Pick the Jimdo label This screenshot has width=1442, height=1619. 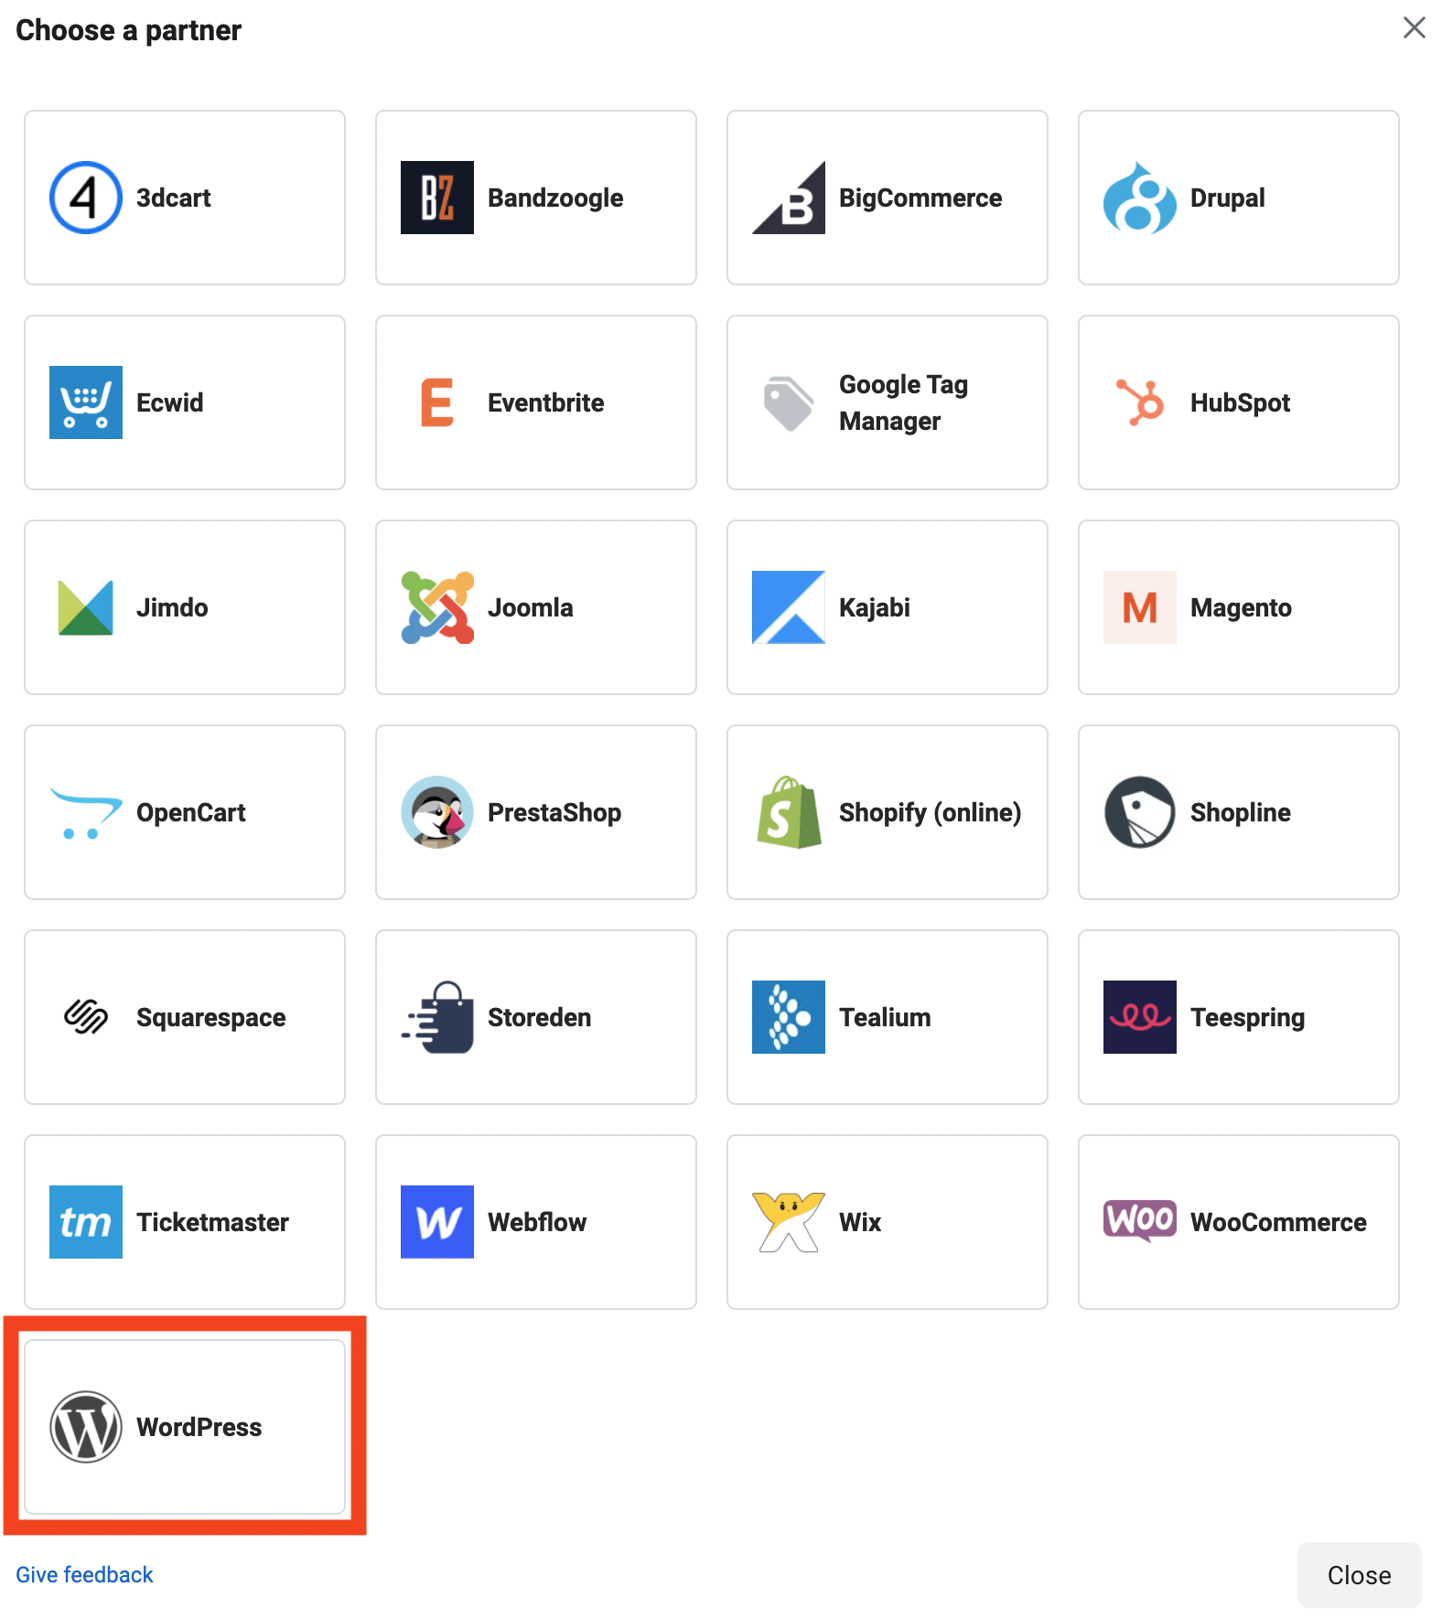[x=172, y=607]
